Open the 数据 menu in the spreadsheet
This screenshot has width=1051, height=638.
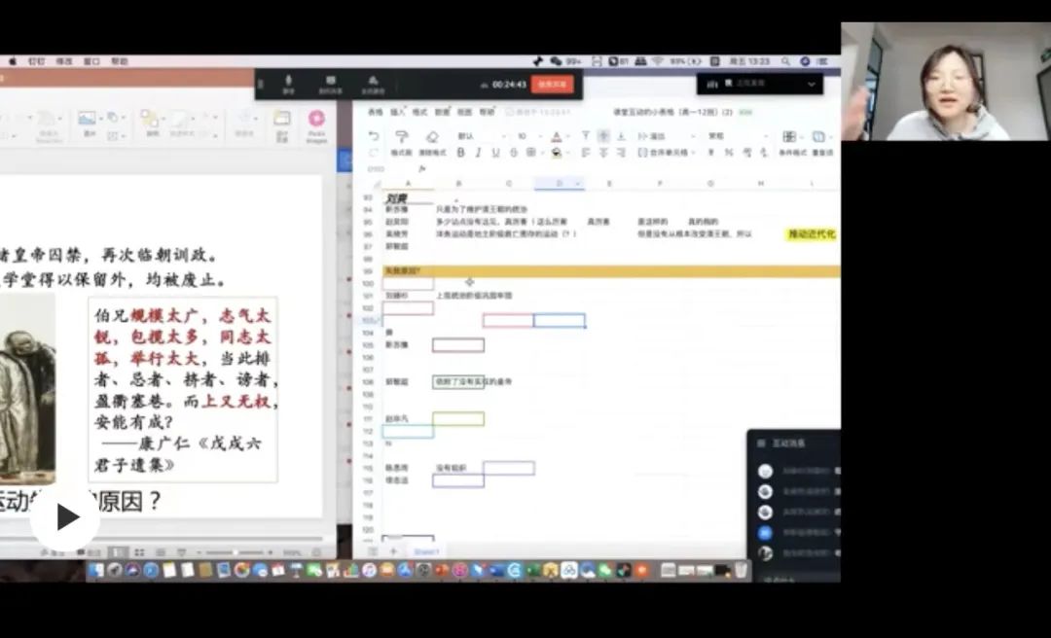click(x=443, y=112)
